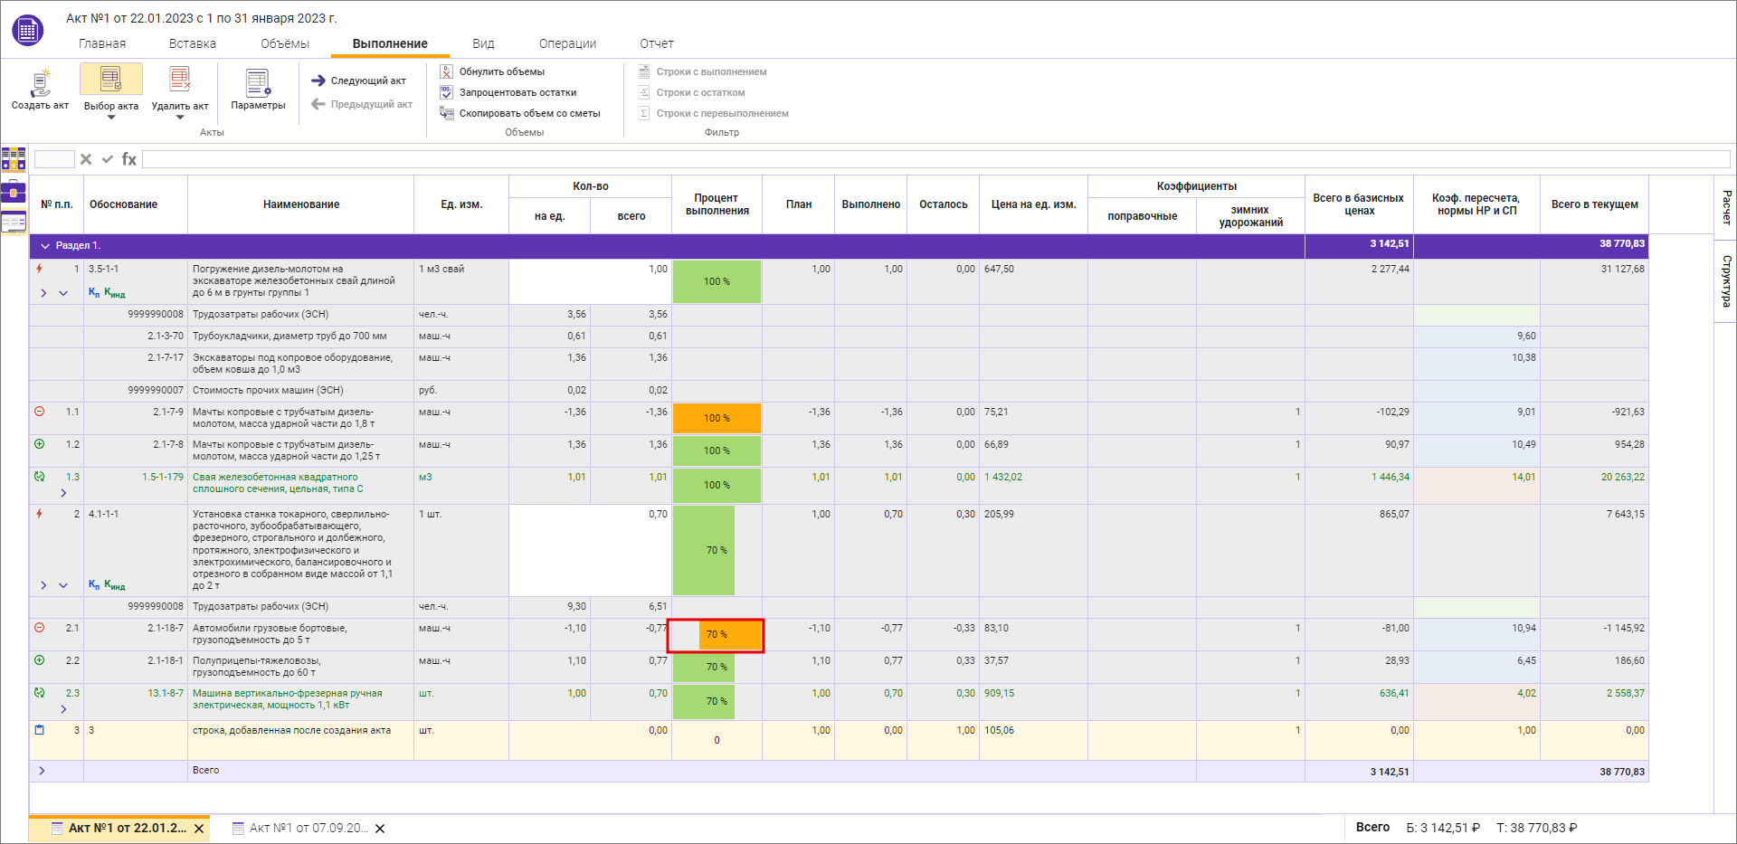The width and height of the screenshot is (1737, 844).
Task: Click the Создать акт icon
Action: [40, 83]
